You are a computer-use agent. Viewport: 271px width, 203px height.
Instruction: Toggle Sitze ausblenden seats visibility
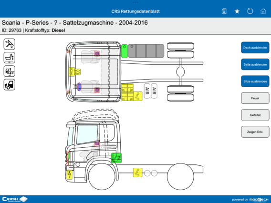pos(255,81)
